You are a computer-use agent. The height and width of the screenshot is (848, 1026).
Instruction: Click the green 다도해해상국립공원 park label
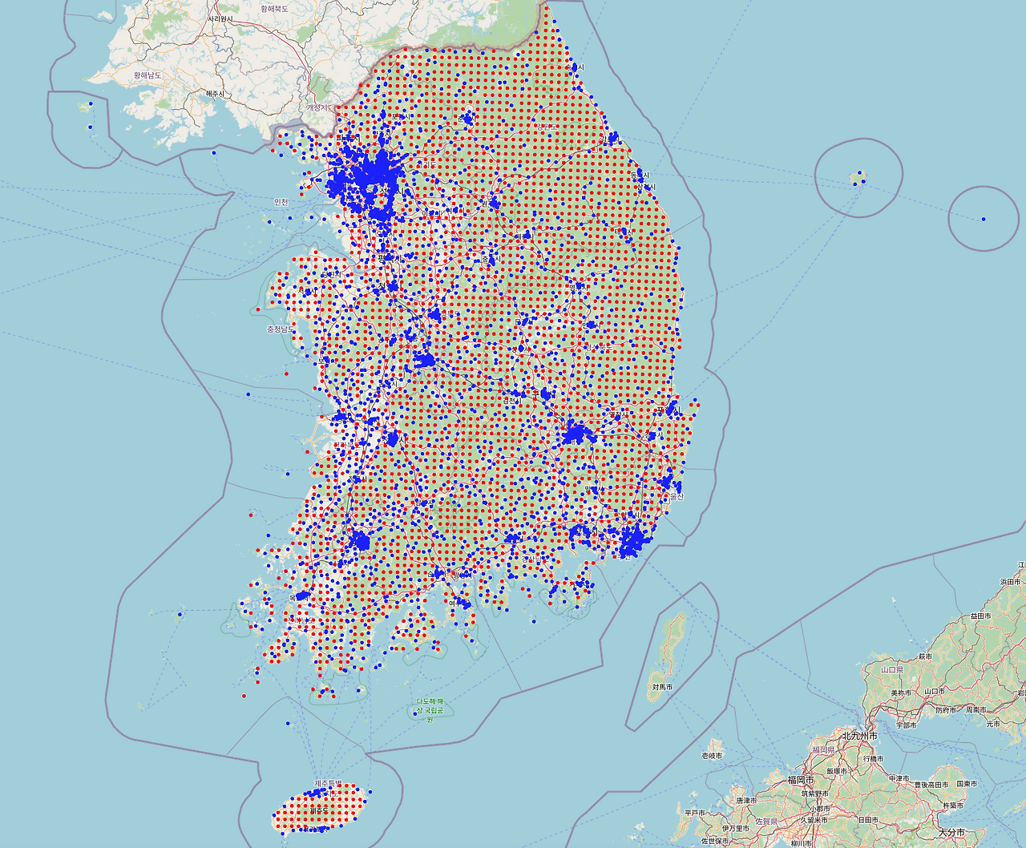(x=430, y=710)
